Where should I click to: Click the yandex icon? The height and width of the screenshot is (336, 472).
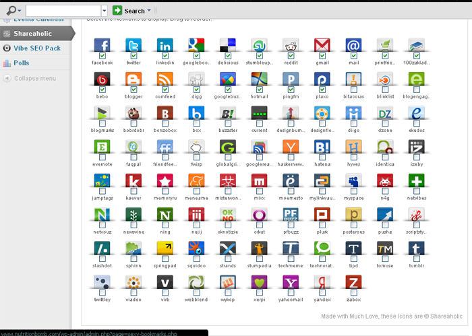tap(322, 282)
